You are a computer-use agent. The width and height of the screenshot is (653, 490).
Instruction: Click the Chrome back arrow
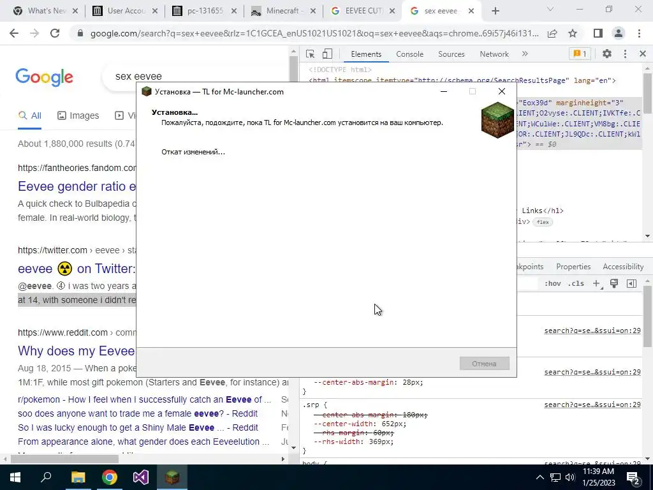click(x=14, y=33)
